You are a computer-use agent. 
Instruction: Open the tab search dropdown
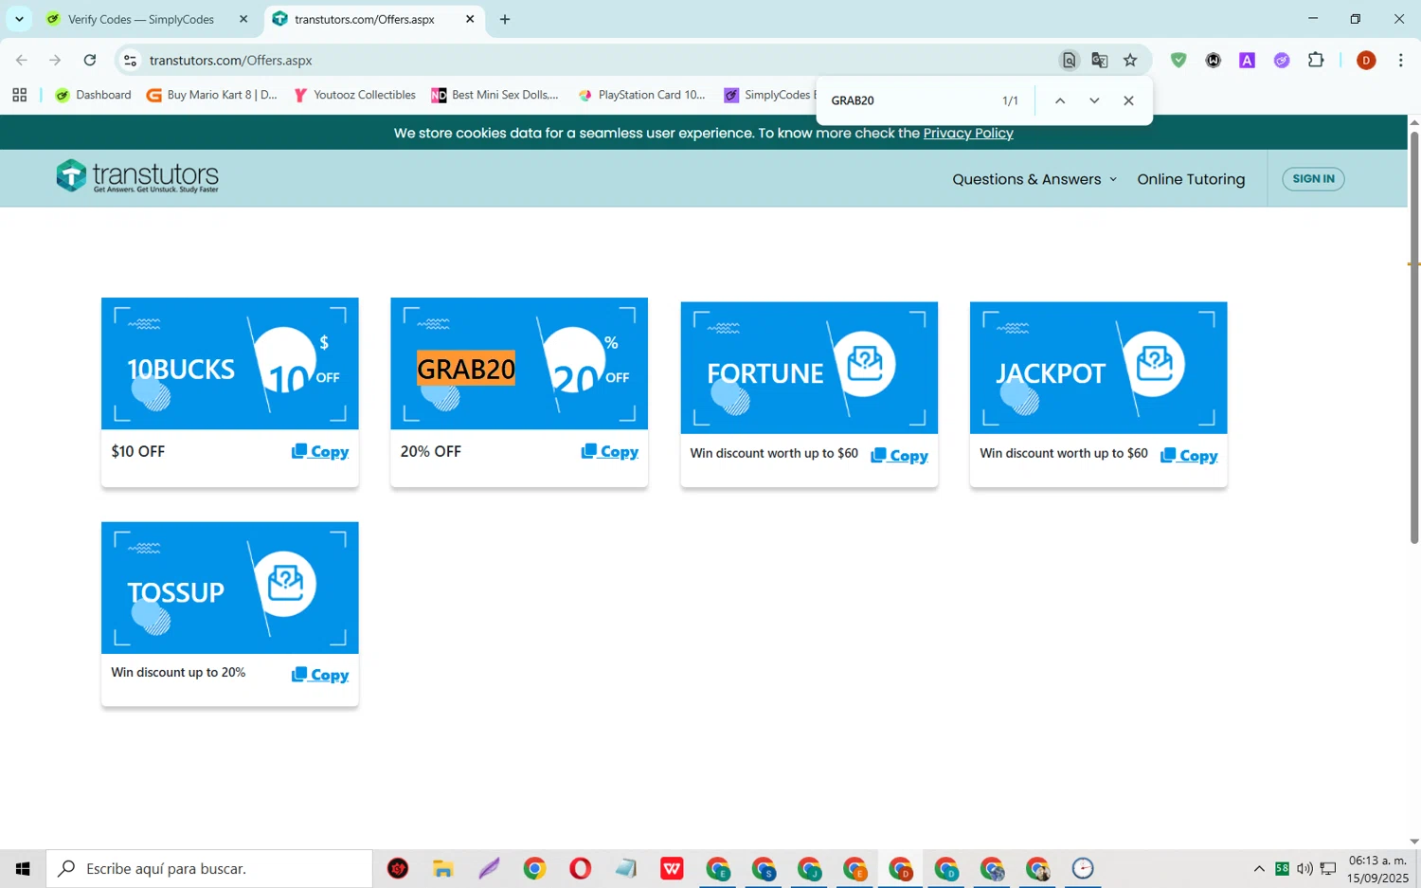19,19
